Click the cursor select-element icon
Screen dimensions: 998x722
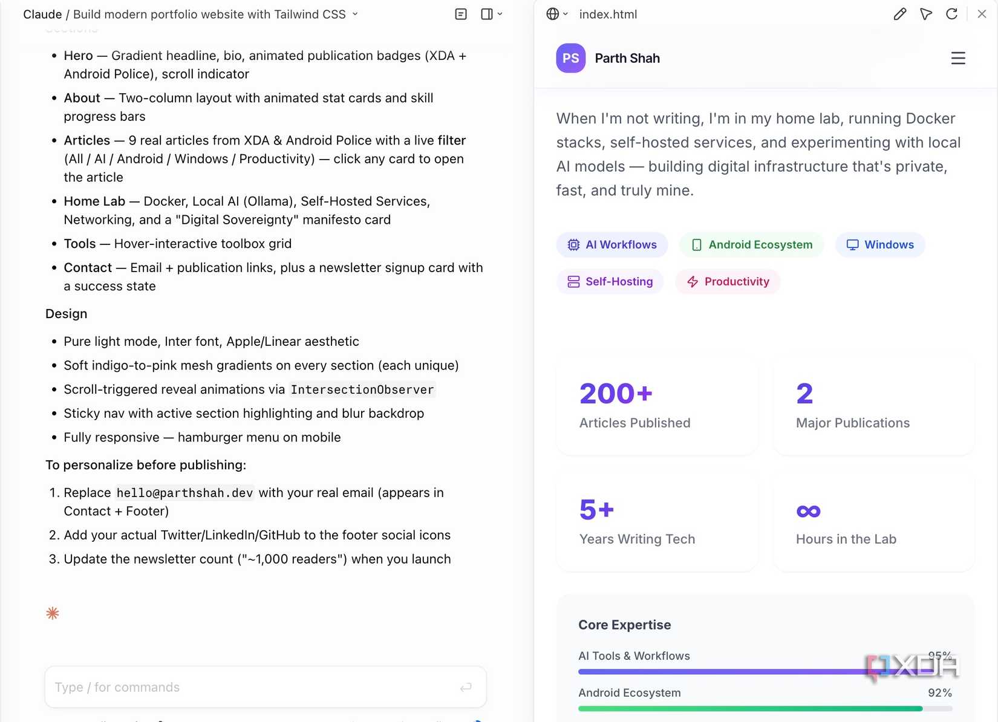(x=926, y=14)
